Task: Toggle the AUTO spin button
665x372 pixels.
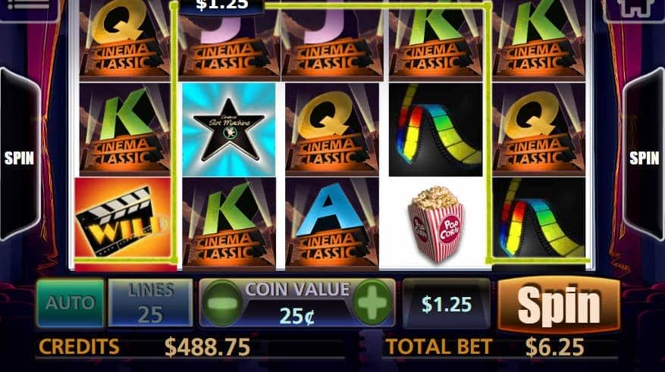Action: (x=71, y=302)
